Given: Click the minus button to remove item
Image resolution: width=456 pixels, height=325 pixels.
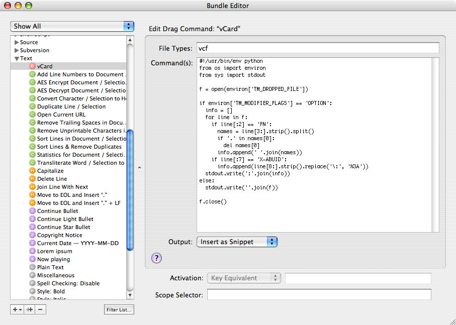Looking at the screenshot, I should 40,309.
